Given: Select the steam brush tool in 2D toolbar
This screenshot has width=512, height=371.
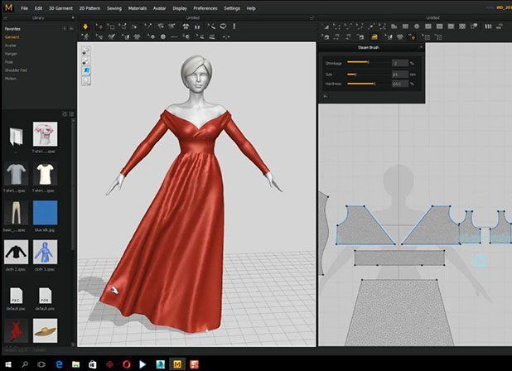Looking at the screenshot, I should point(375,36).
